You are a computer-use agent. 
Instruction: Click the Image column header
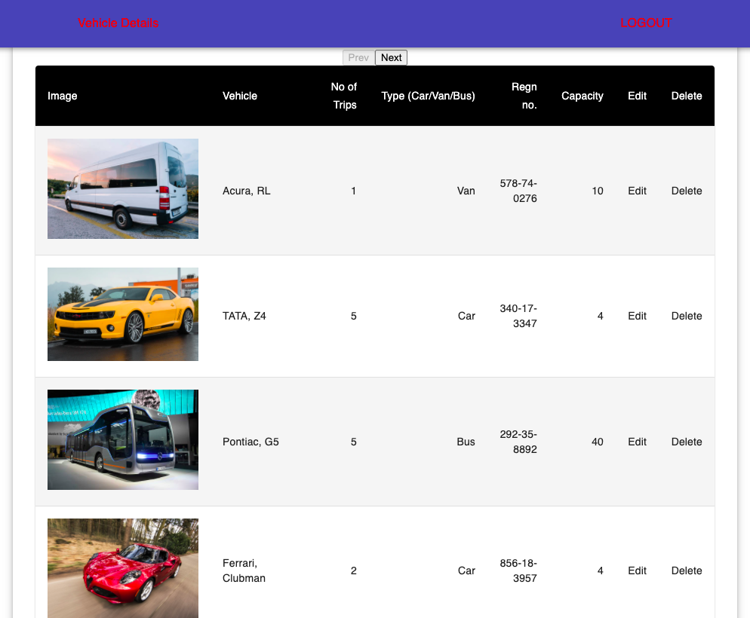(x=63, y=96)
